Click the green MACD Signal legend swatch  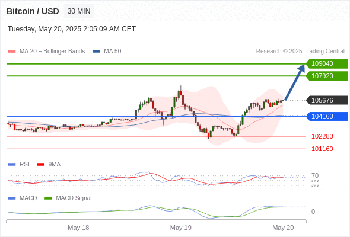tap(48, 198)
